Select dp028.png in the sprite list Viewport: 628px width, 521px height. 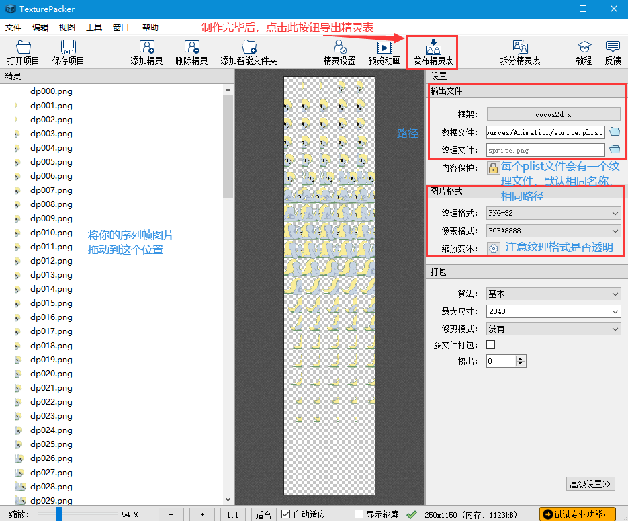51,486
